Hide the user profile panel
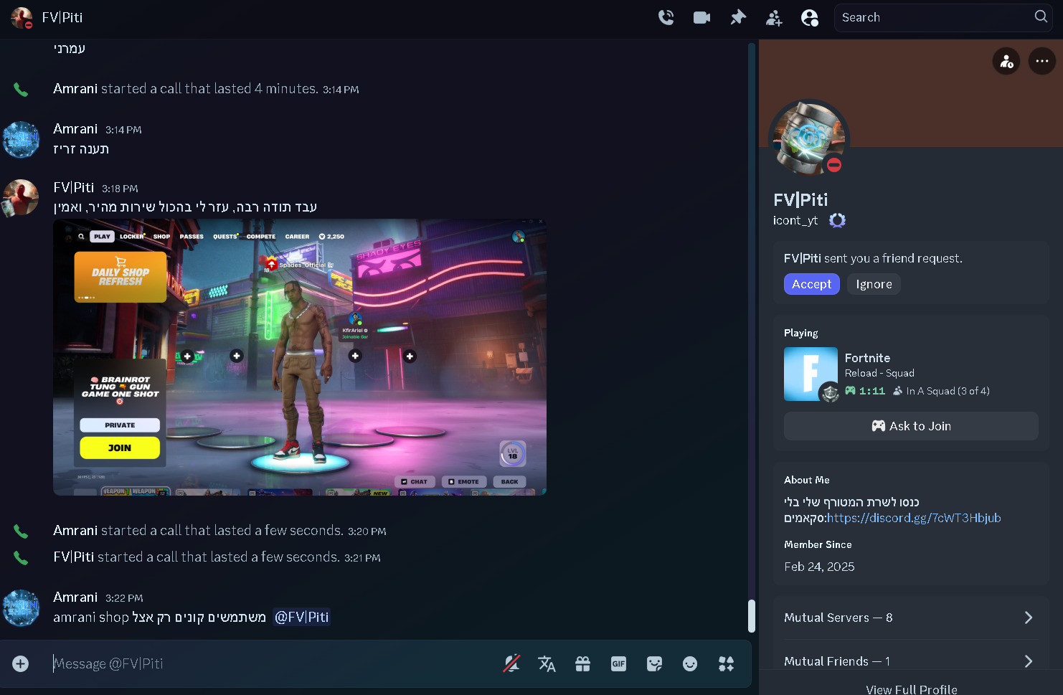 (810, 18)
